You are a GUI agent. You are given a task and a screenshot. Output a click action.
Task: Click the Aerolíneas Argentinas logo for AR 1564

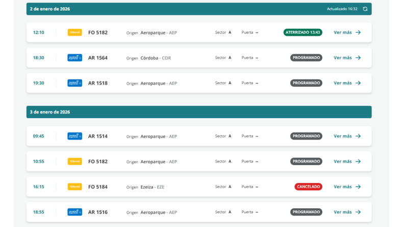(x=74, y=58)
